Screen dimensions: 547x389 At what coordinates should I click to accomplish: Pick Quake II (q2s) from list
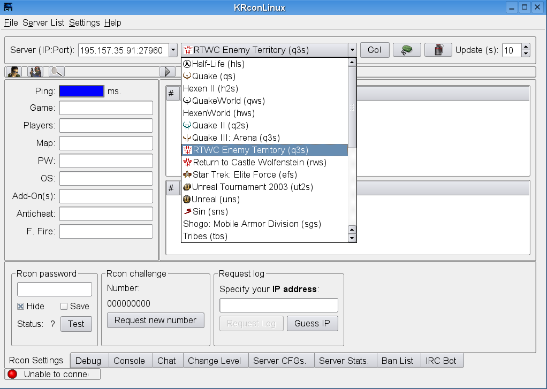tap(264, 125)
